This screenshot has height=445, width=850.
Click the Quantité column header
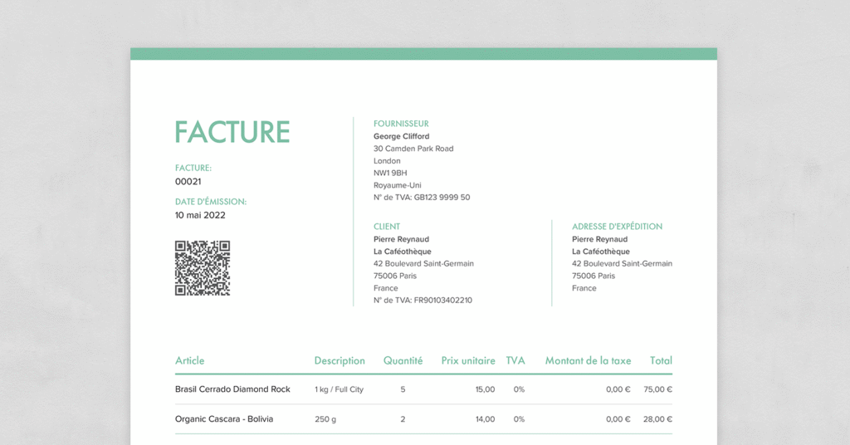403,360
